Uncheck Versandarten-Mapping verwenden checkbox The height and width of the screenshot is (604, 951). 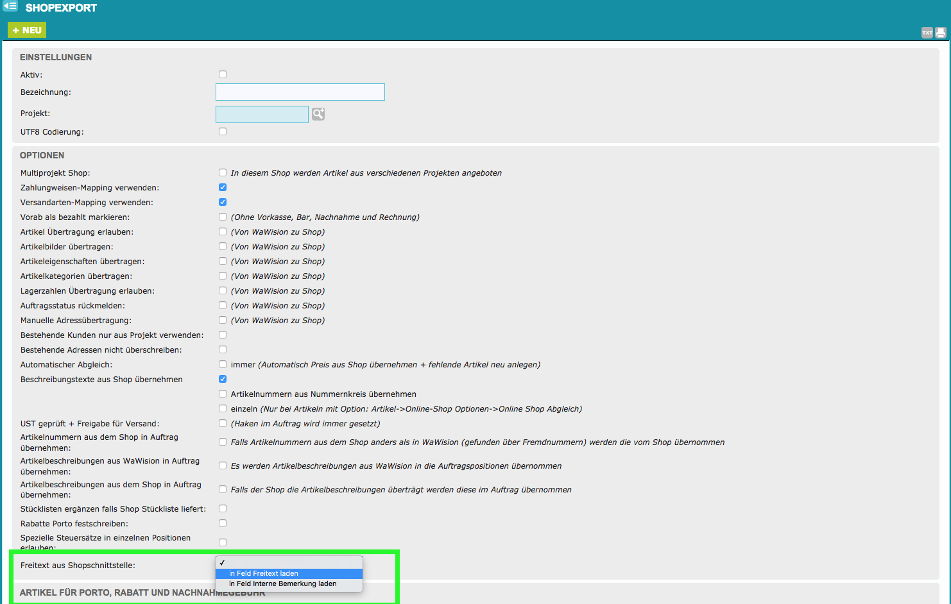[x=223, y=202]
